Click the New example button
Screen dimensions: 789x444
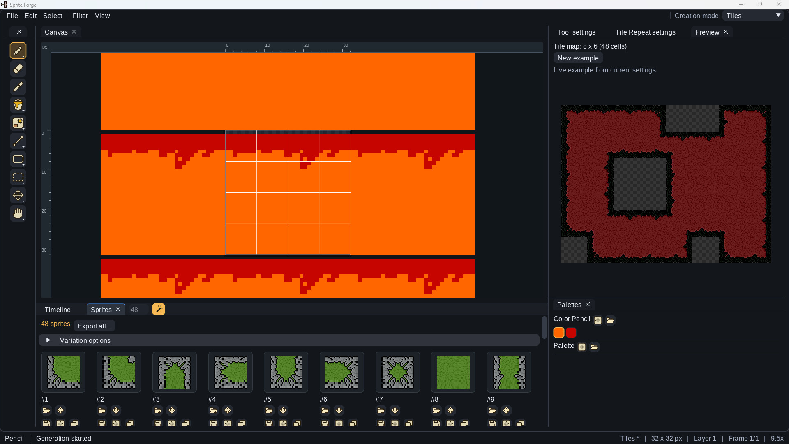click(578, 58)
